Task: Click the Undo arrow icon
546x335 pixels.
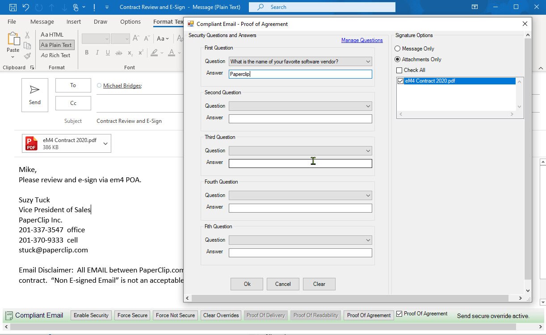Action: point(25,7)
